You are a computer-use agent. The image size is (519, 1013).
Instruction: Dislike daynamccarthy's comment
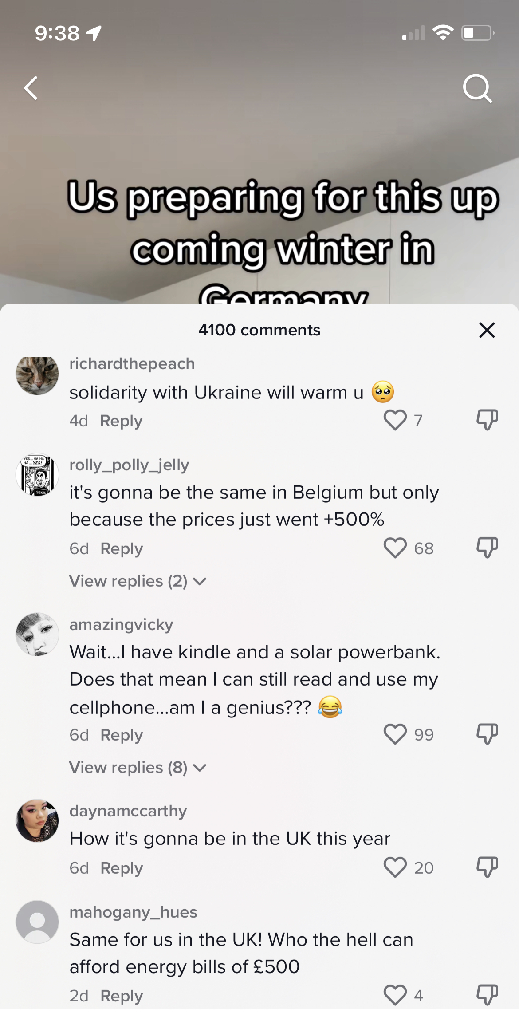click(x=487, y=867)
